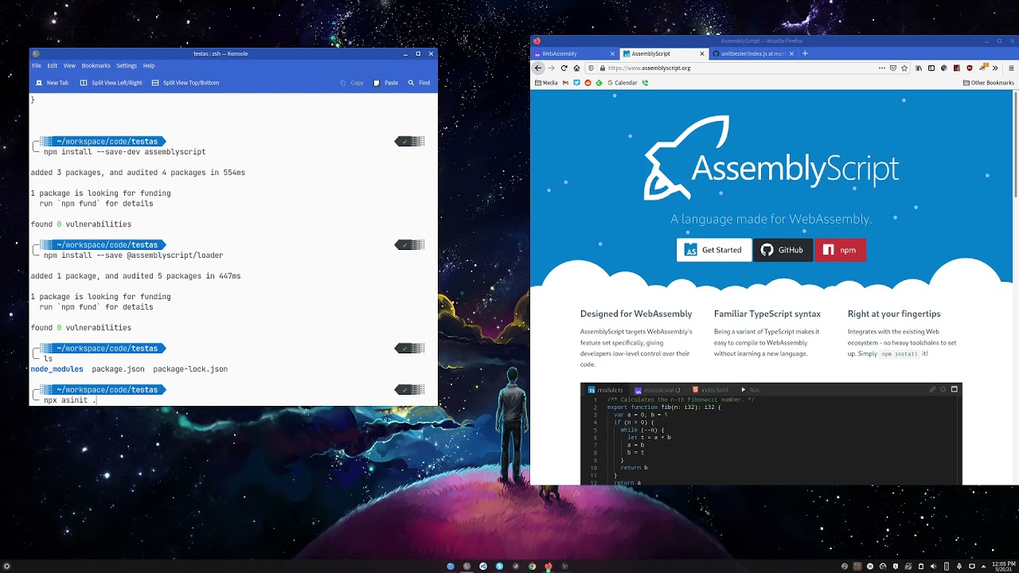Click the npm button
The width and height of the screenshot is (1019, 573).
(840, 250)
